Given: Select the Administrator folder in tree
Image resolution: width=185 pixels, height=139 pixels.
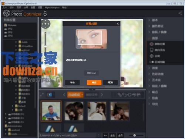Looking at the screenshot, I should coord(14,126).
